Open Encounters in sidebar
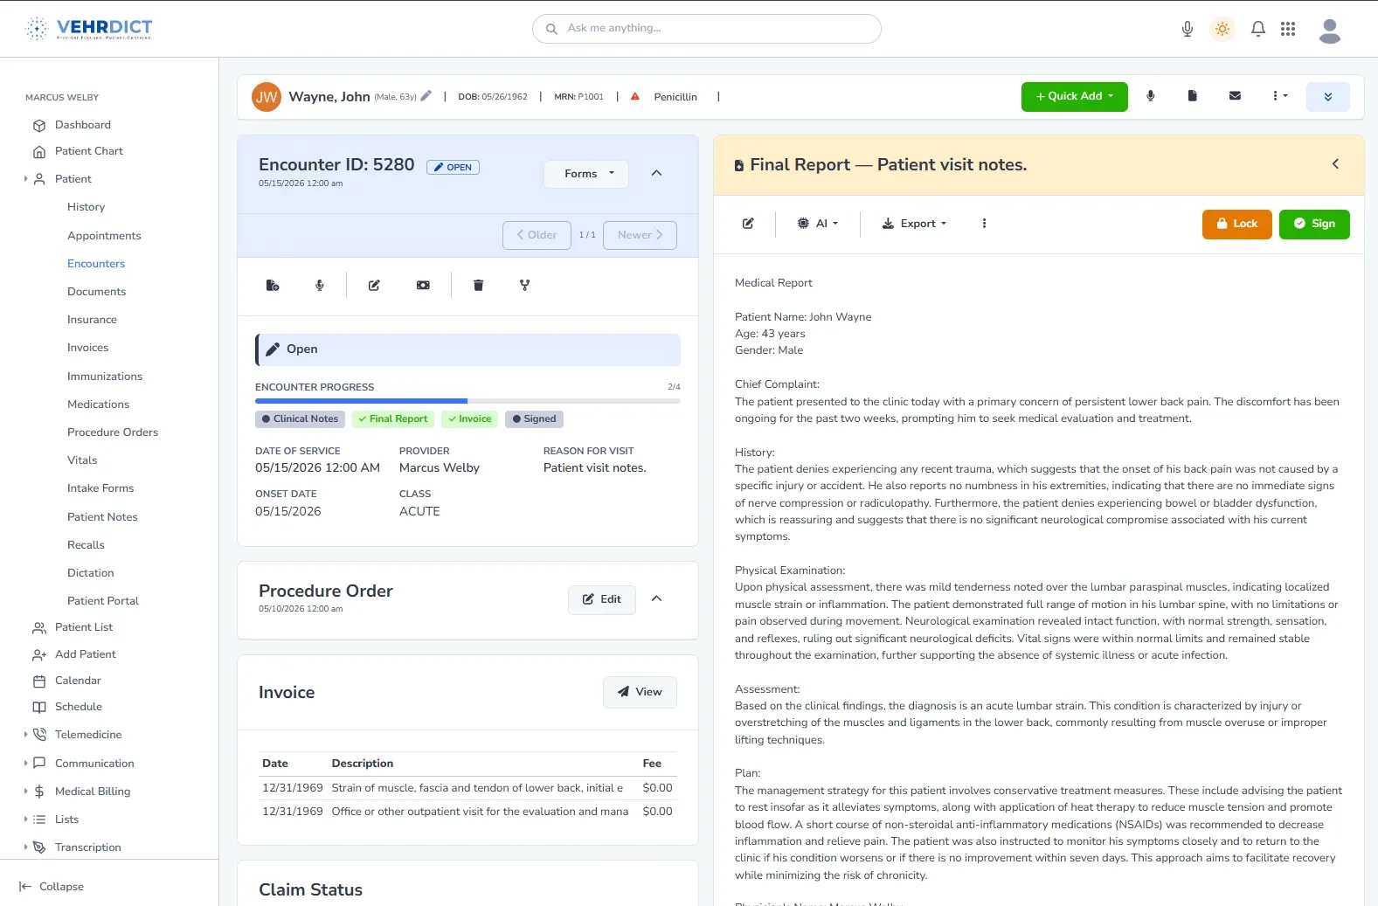 (96, 264)
